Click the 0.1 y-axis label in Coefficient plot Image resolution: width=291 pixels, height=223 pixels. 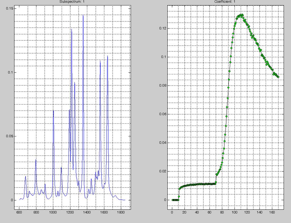pos(163,57)
